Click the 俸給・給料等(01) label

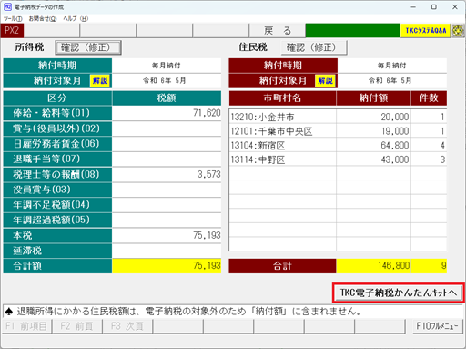(57, 113)
